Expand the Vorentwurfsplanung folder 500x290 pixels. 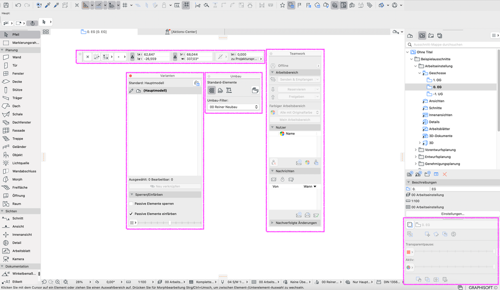415,150
